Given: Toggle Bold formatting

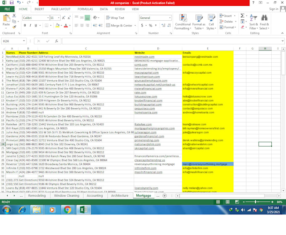Looking at the screenshot, I should (25, 25).
